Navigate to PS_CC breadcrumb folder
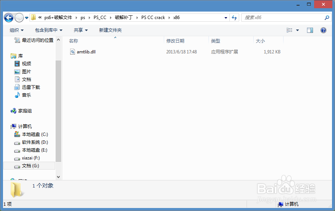This screenshot has height=211, width=335. (x=100, y=18)
